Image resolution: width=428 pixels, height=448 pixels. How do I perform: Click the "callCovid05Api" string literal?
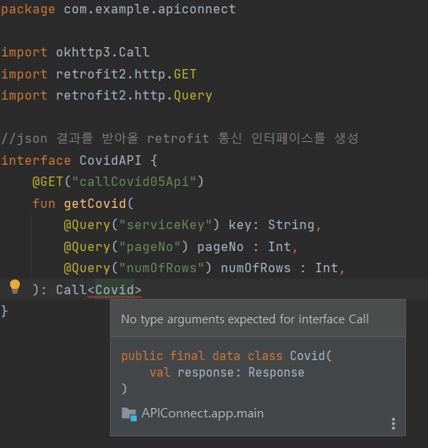point(134,182)
